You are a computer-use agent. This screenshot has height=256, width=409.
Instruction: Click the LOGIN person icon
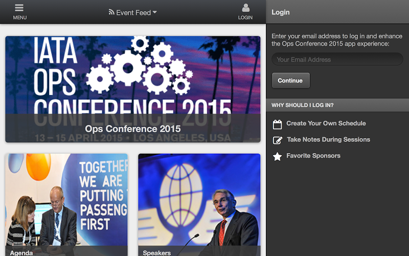245,8
